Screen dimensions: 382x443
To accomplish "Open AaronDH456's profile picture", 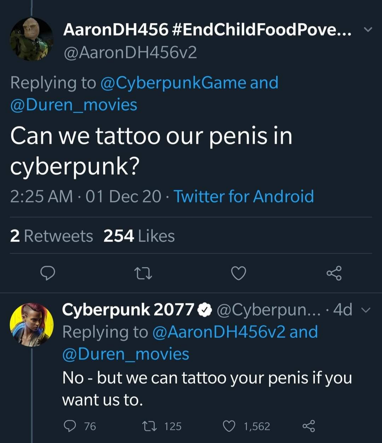I will click(x=31, y=39).
